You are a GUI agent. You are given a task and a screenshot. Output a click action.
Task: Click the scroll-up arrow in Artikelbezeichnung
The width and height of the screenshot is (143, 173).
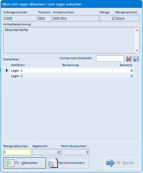pos(137,30)
